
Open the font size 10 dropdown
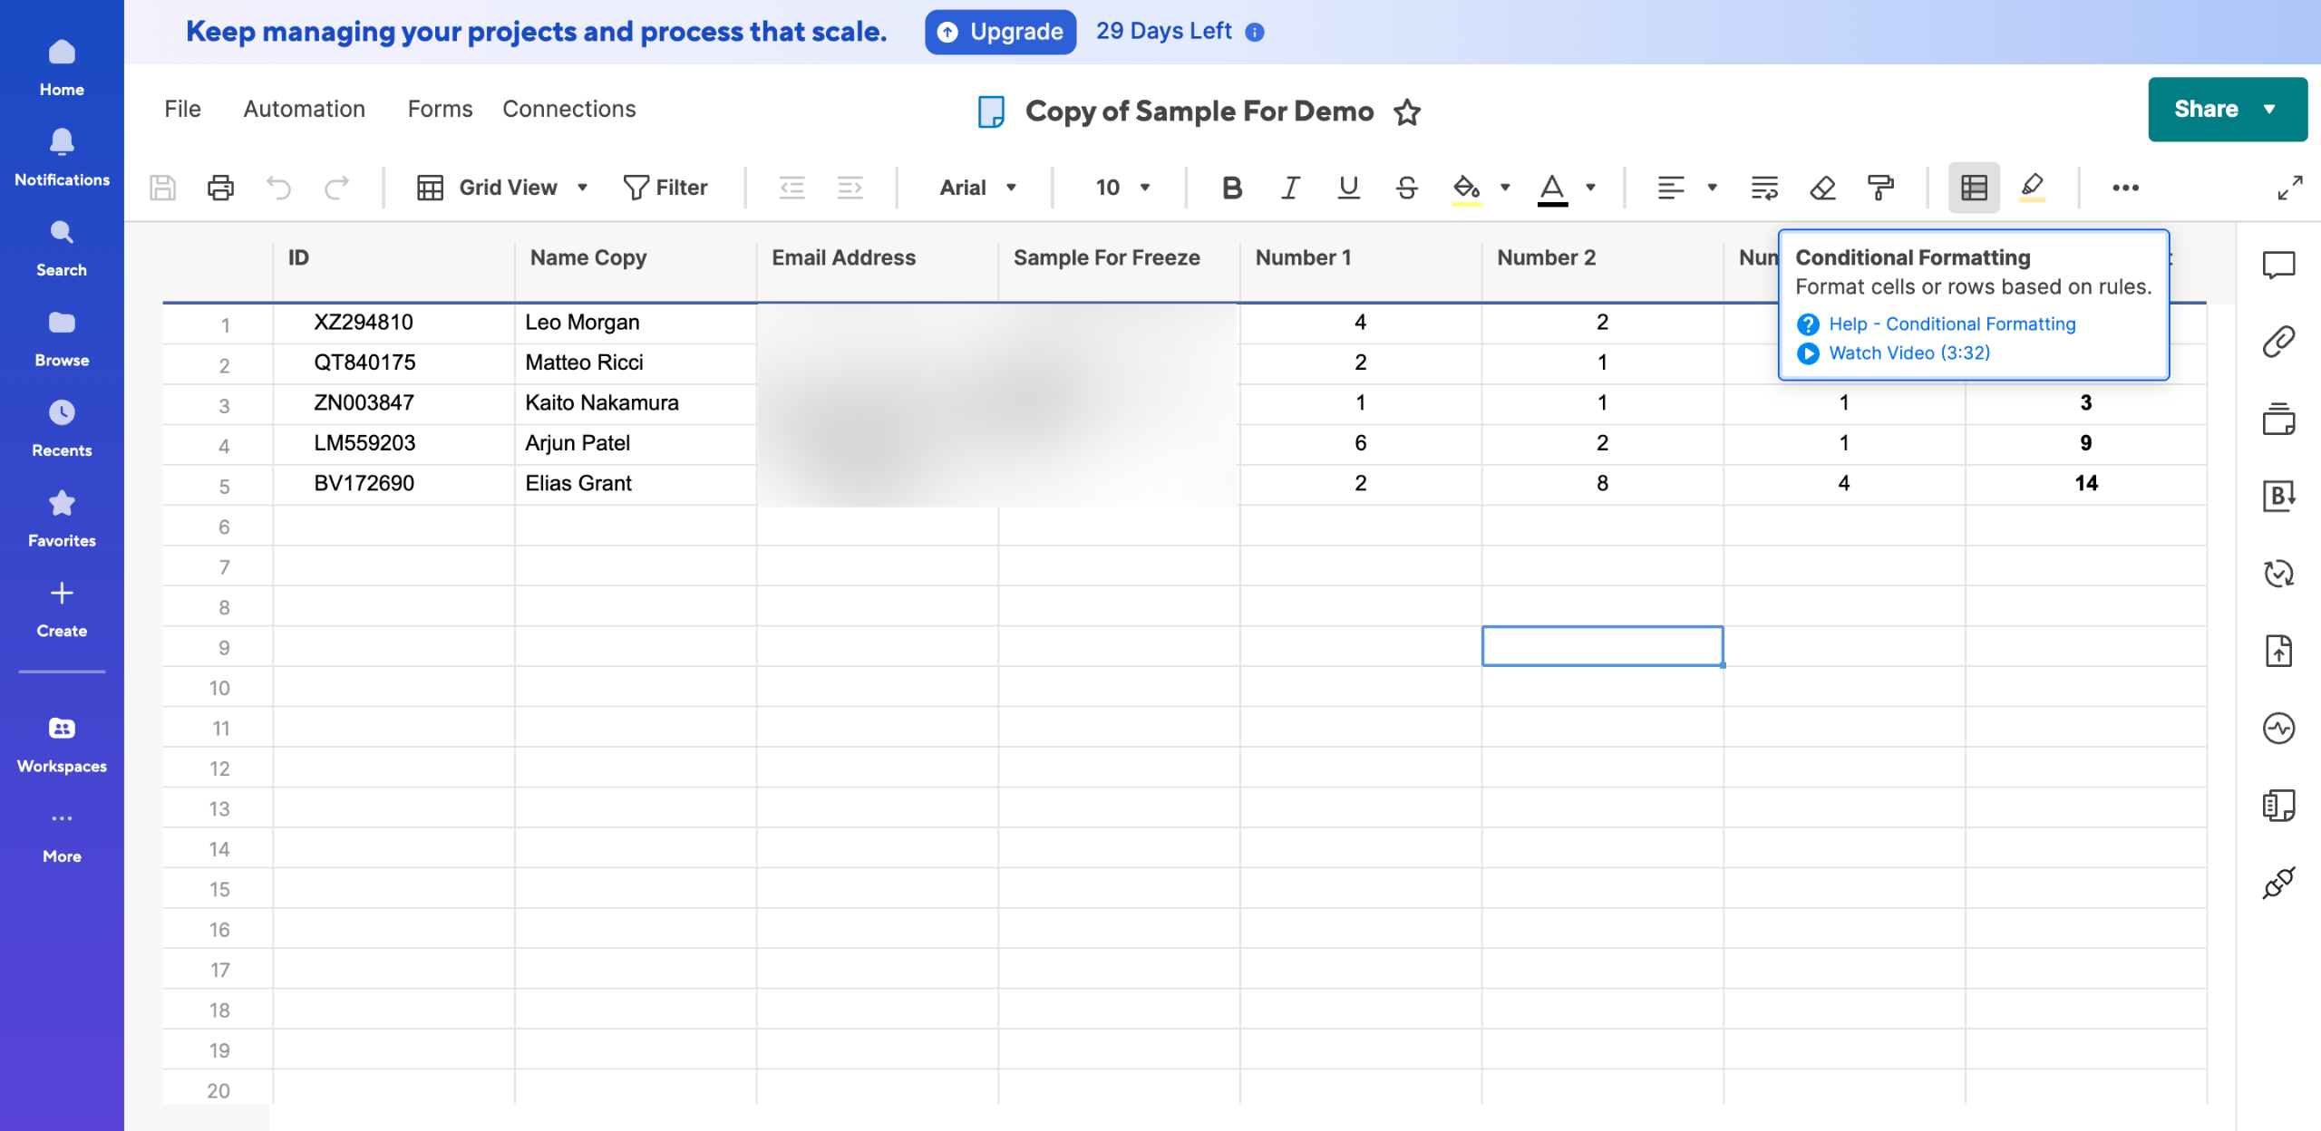point(1122,188)
